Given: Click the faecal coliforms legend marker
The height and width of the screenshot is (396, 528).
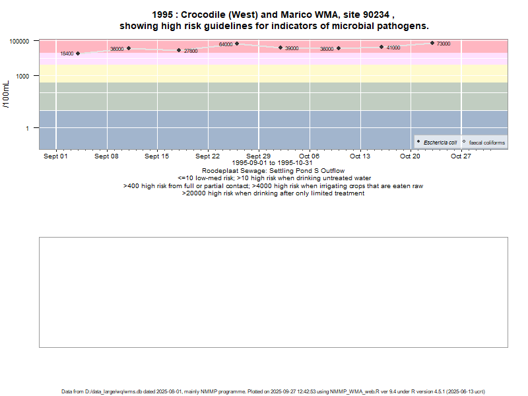Looking at the screenshot, I should pyautogui.click(x=464, y=142).
